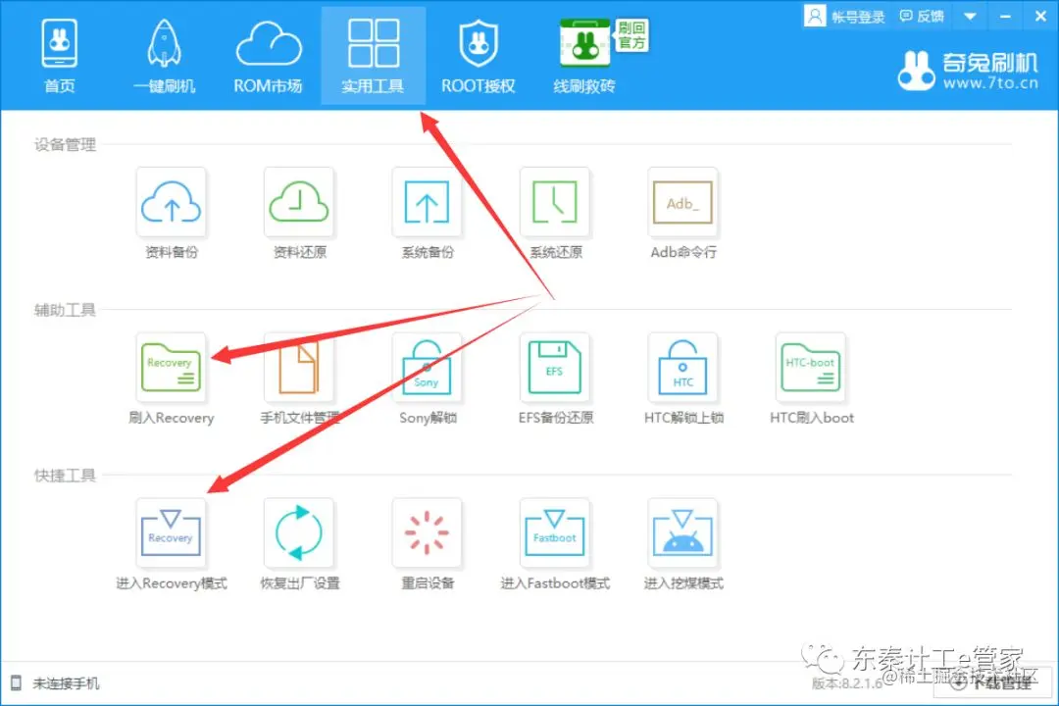Click the 资料还原 cloud clock icon
This screenshot has width=1059, height=706.
298,201
